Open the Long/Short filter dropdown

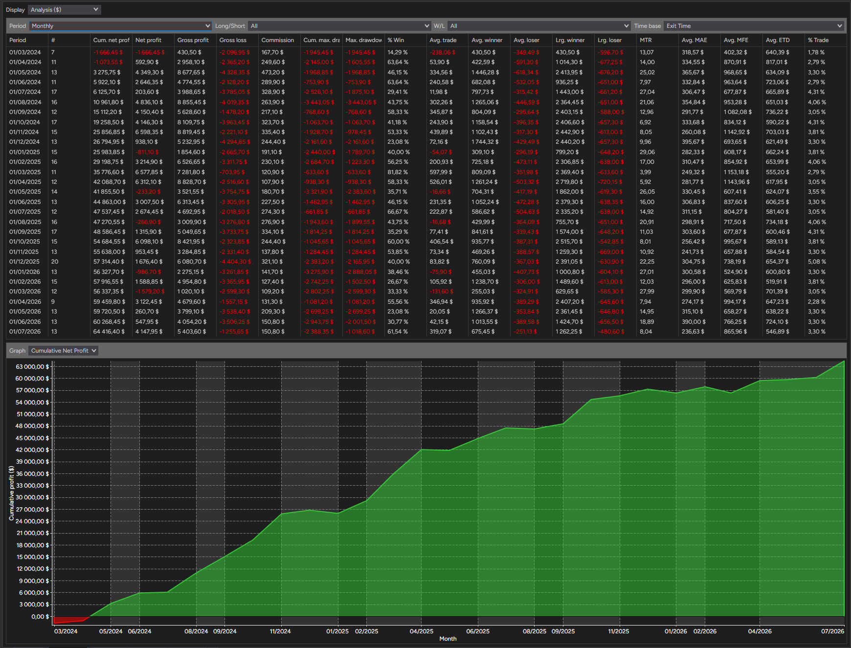click(339, 26)
